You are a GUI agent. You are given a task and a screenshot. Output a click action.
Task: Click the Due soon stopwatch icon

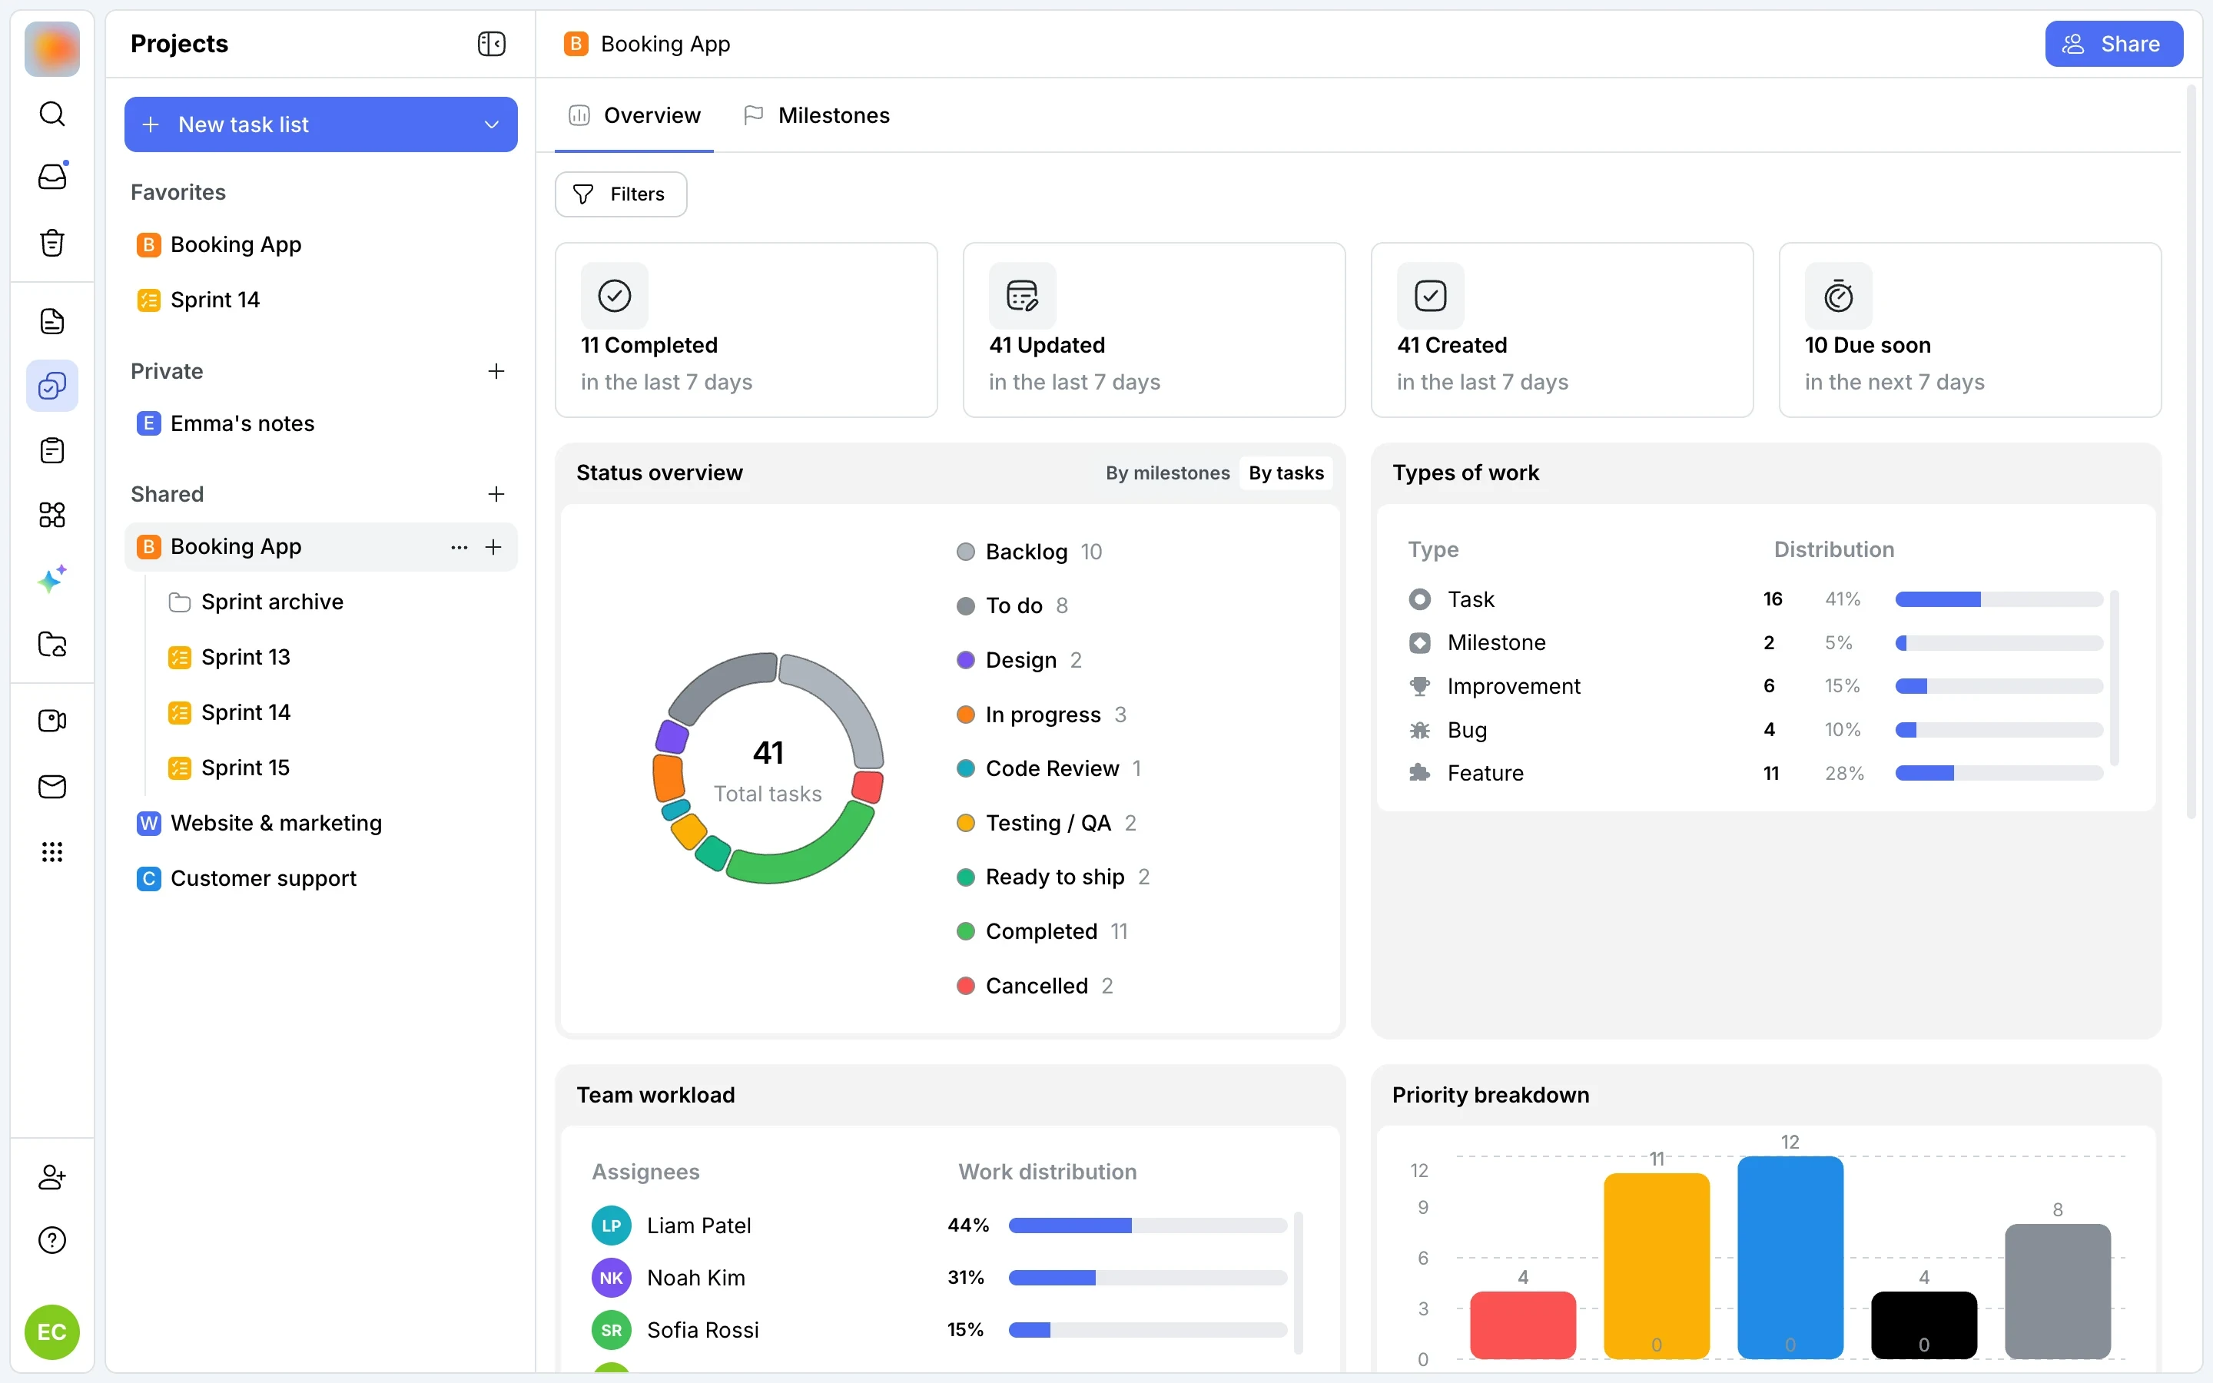pyautogui.click(x=1838, y=296)
